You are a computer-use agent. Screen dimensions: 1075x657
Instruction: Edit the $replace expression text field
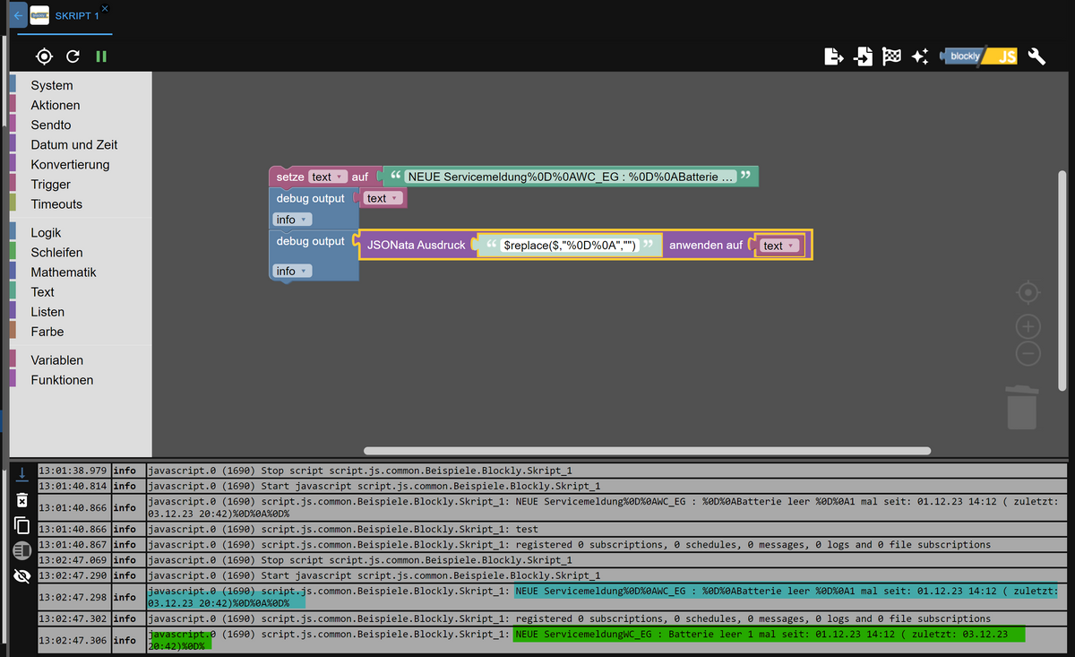570,245
